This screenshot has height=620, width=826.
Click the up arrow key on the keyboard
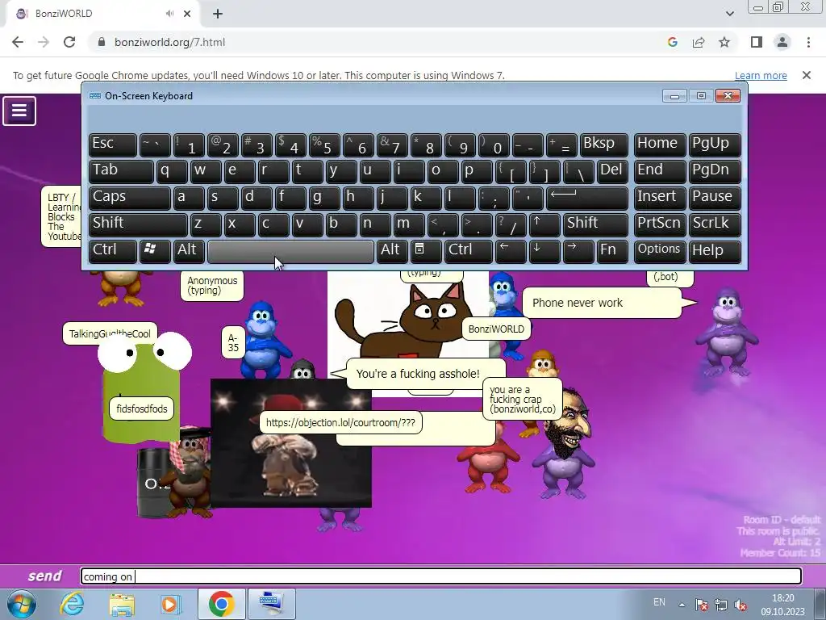(x=544, y=224)
